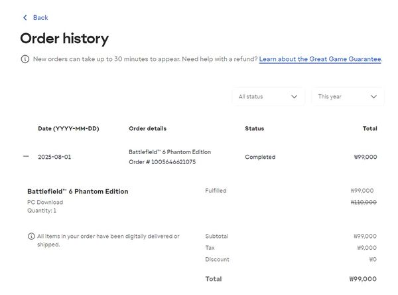Select order number 1005646621075 text
This screenshot has height=295, width=398.
point(162,162)
